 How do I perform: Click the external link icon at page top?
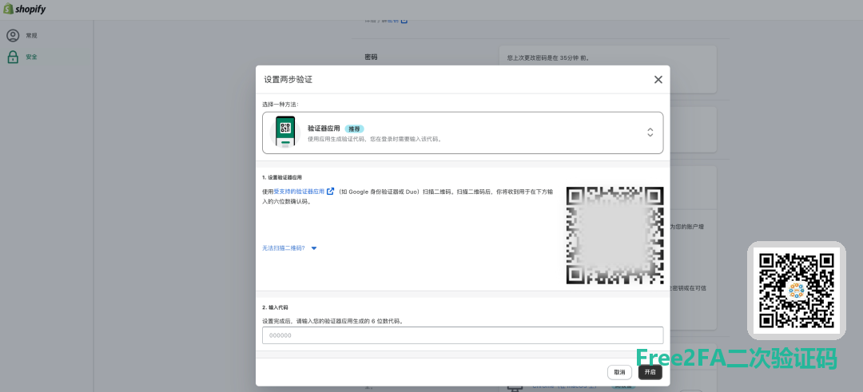[404, 20]
